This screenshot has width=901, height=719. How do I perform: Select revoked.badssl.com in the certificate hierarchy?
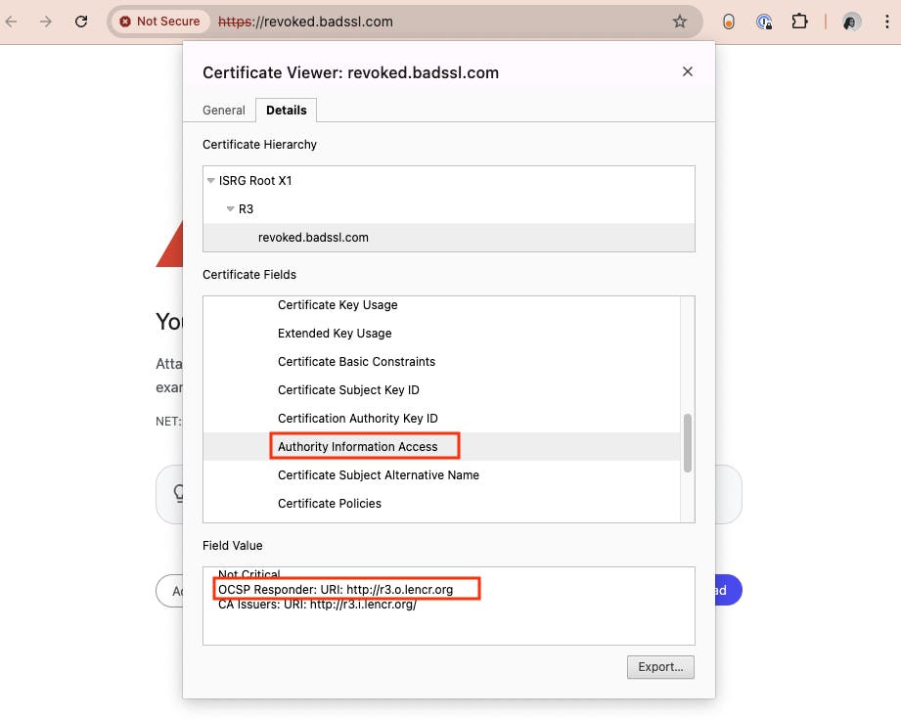[313, 238]
